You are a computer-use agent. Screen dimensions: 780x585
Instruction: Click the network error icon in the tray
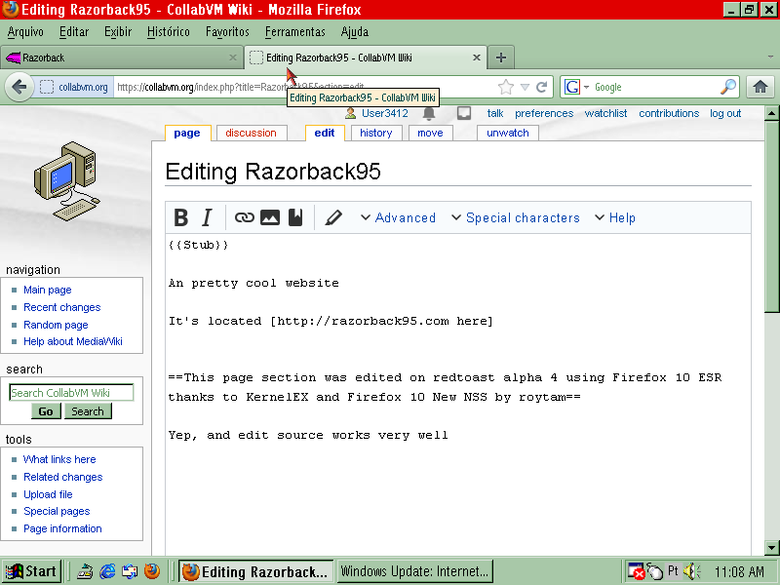[636, 571]
